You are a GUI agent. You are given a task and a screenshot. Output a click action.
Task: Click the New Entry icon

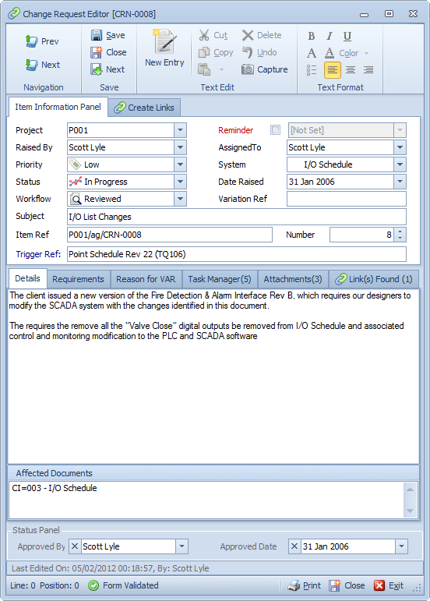[164, 41]
